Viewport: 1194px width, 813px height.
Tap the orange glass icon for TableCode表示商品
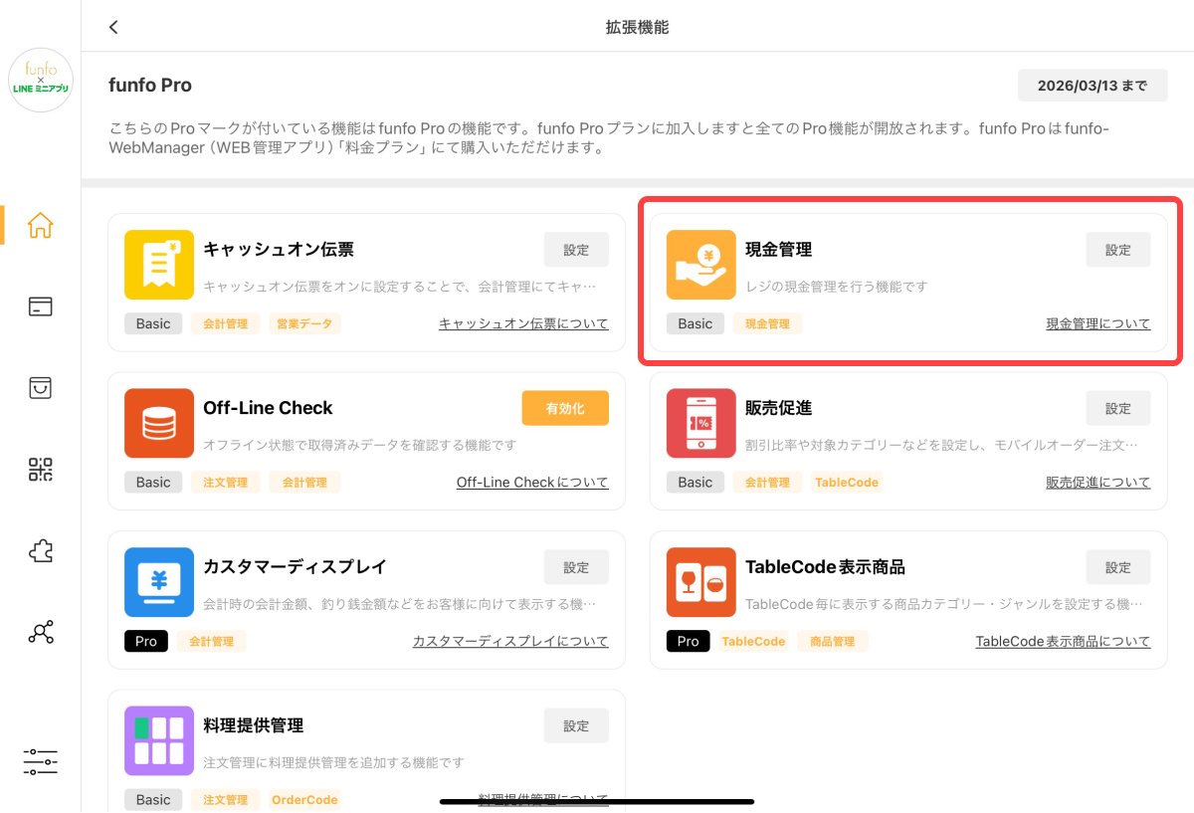click(701, 582)
